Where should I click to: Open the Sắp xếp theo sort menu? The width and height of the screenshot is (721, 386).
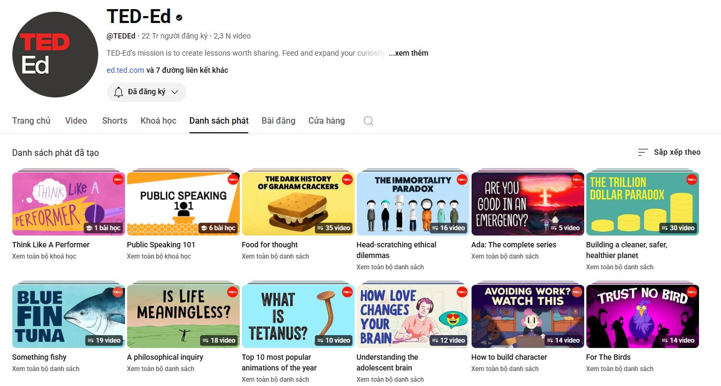coord(669,153)
